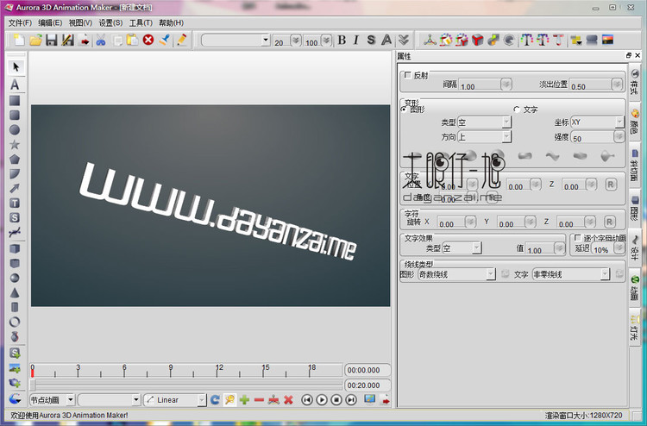Click the landscape background image icon
Screen dimensions: 647x426
click(607, 40)
